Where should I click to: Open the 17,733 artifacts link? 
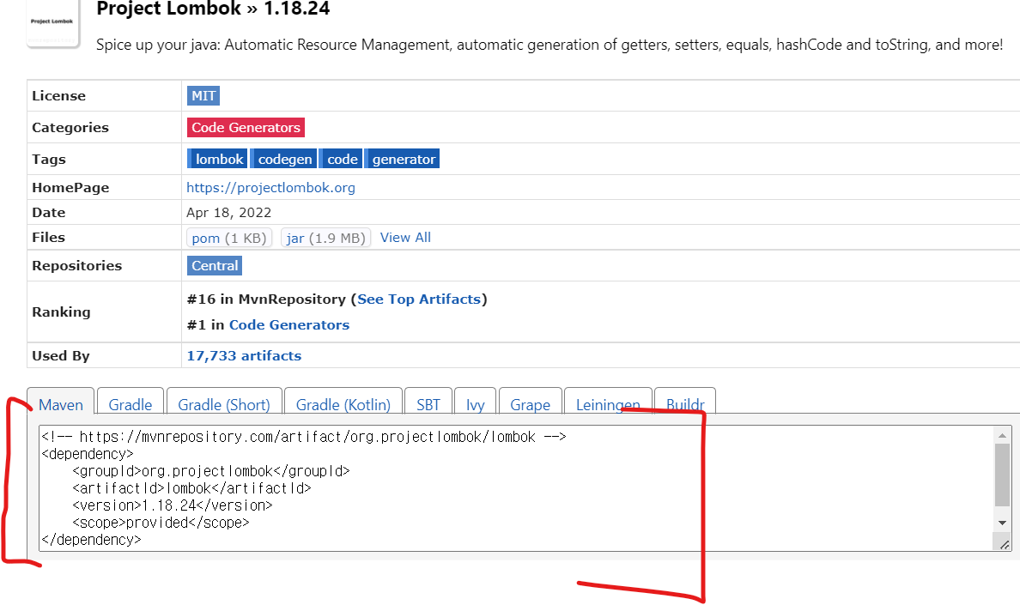244,355
